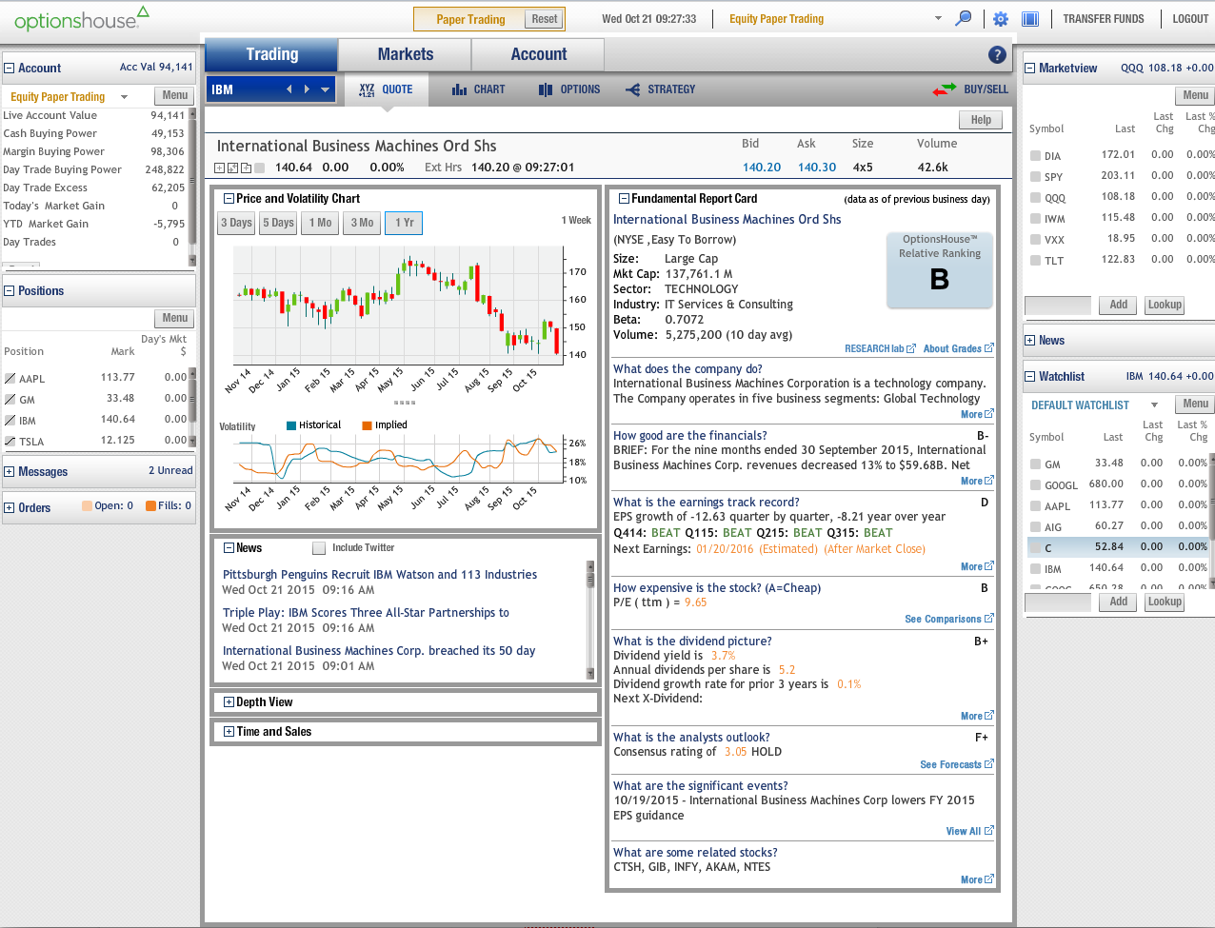Click the gray square next to quote icons
Viewport: 1215px width, 928px height.
[x=259, y=168]
